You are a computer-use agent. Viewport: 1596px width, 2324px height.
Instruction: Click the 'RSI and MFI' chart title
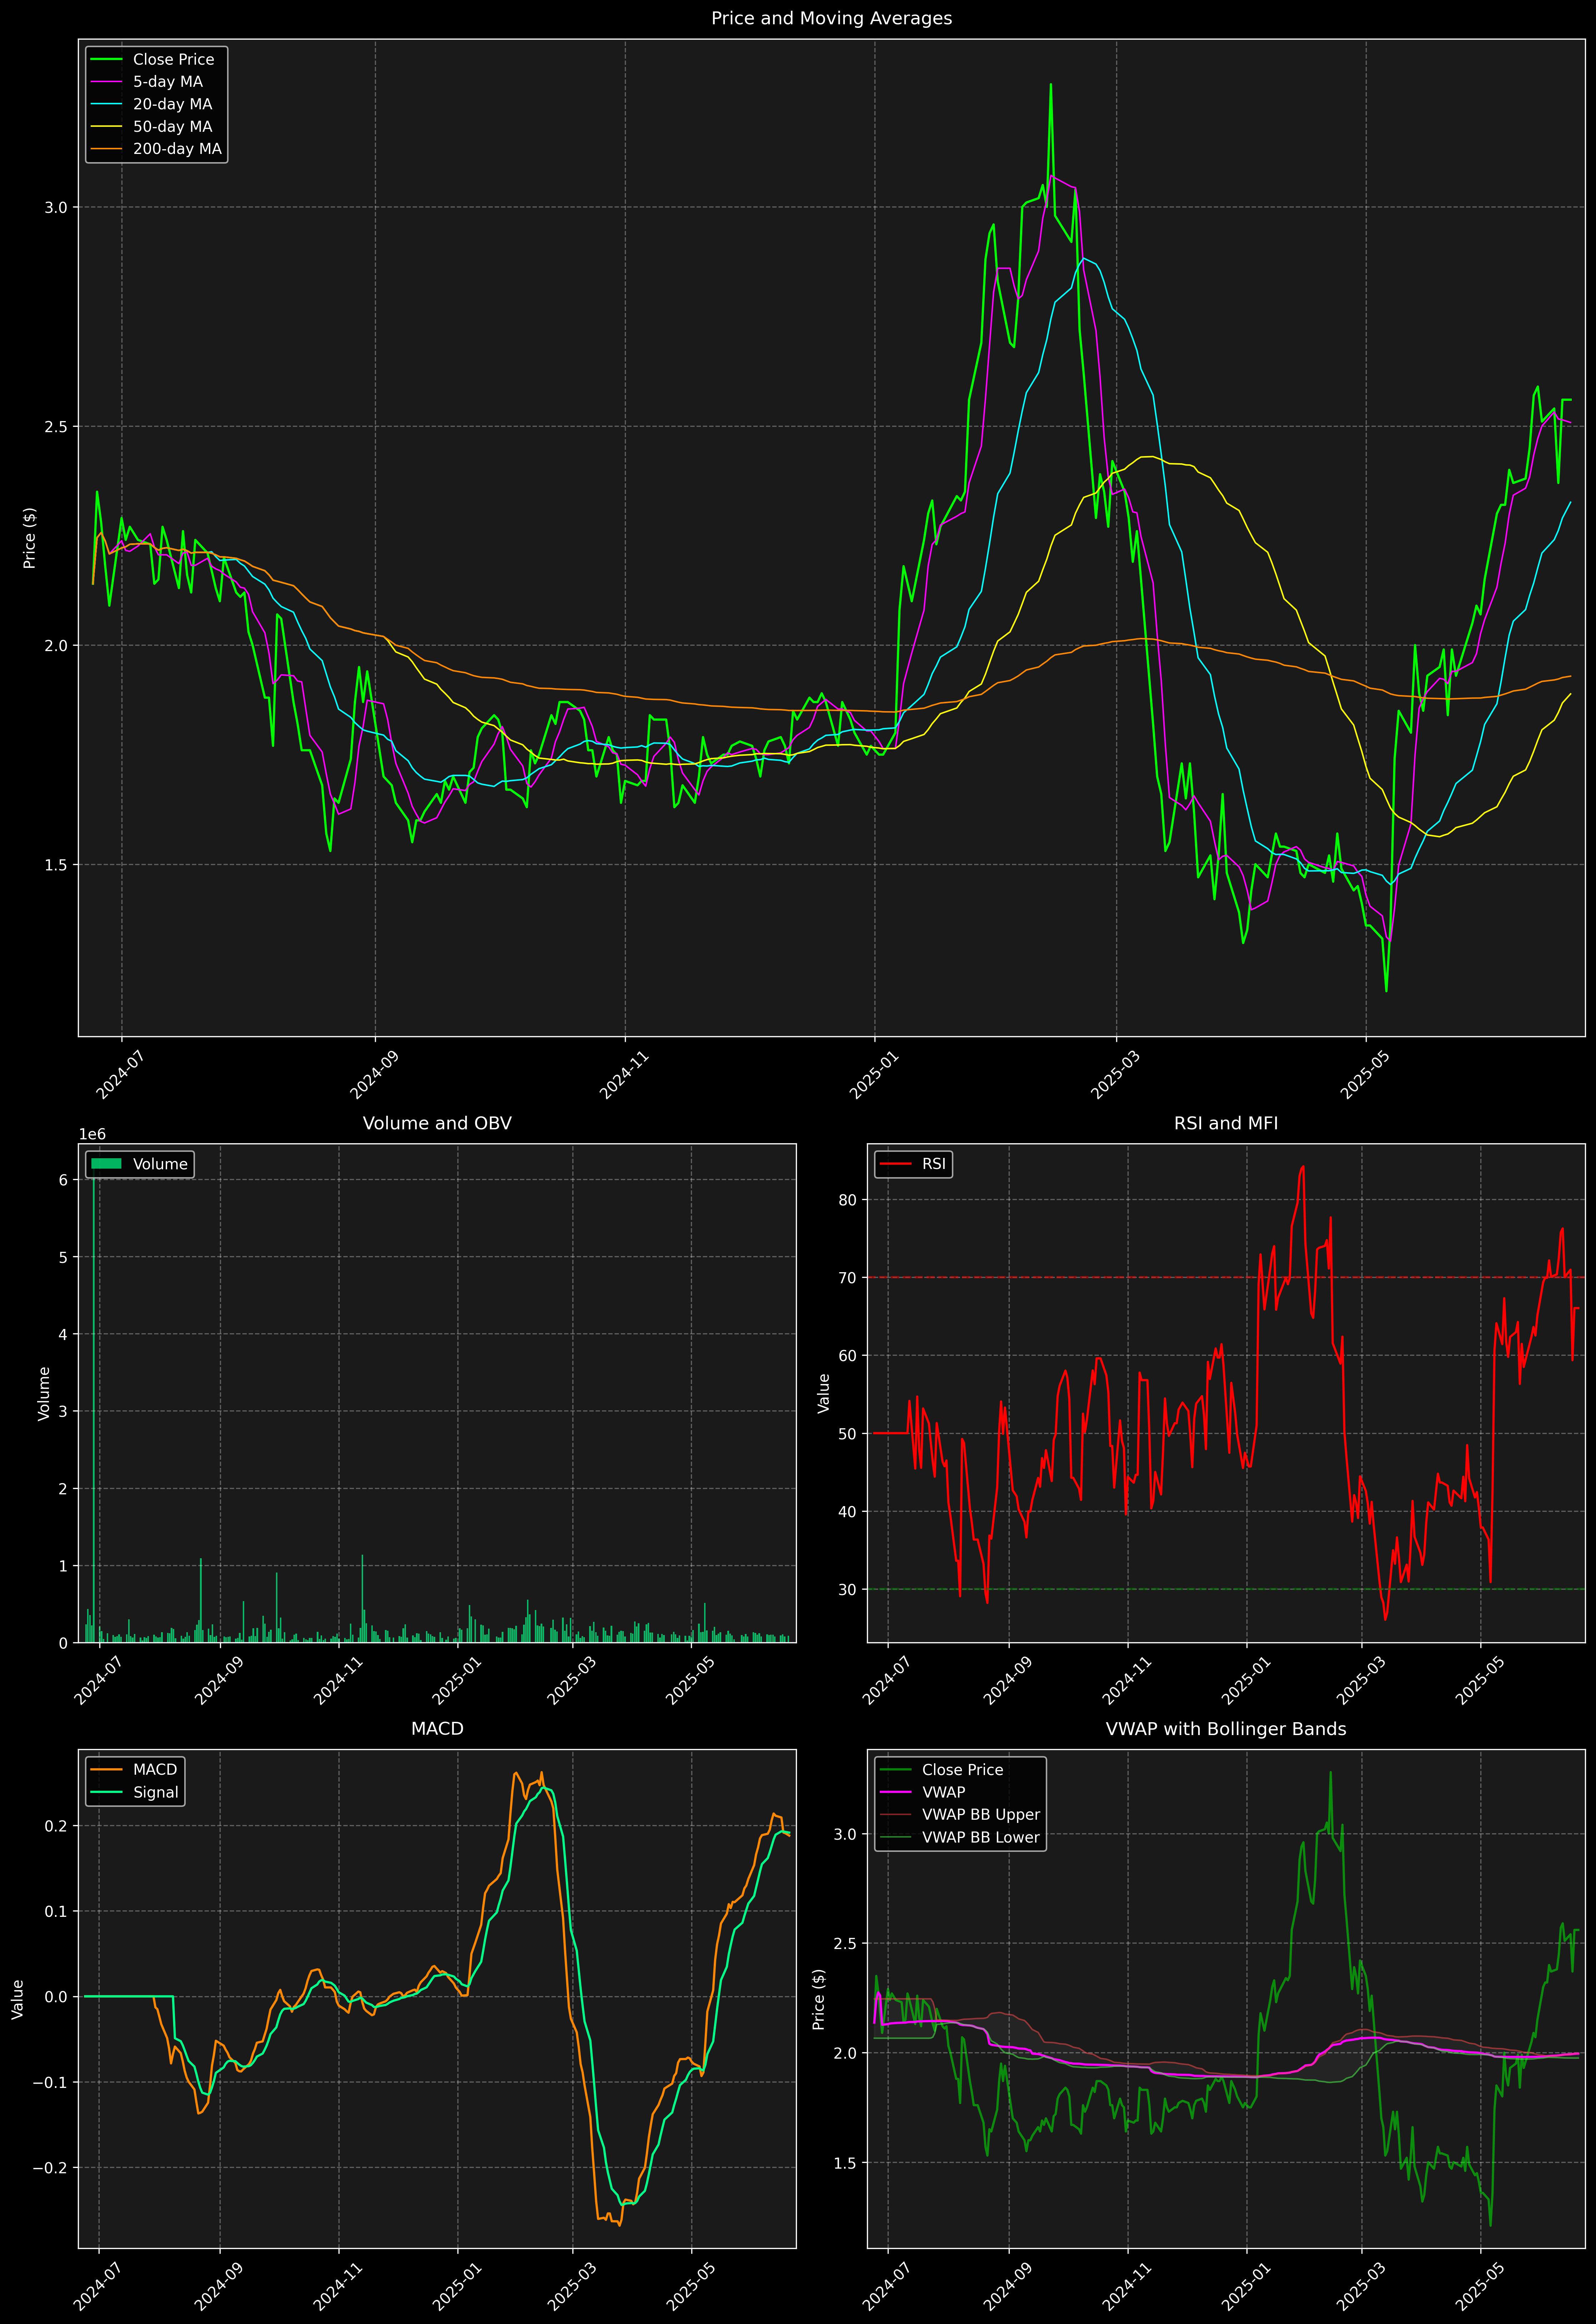tap(1226, 1123)
